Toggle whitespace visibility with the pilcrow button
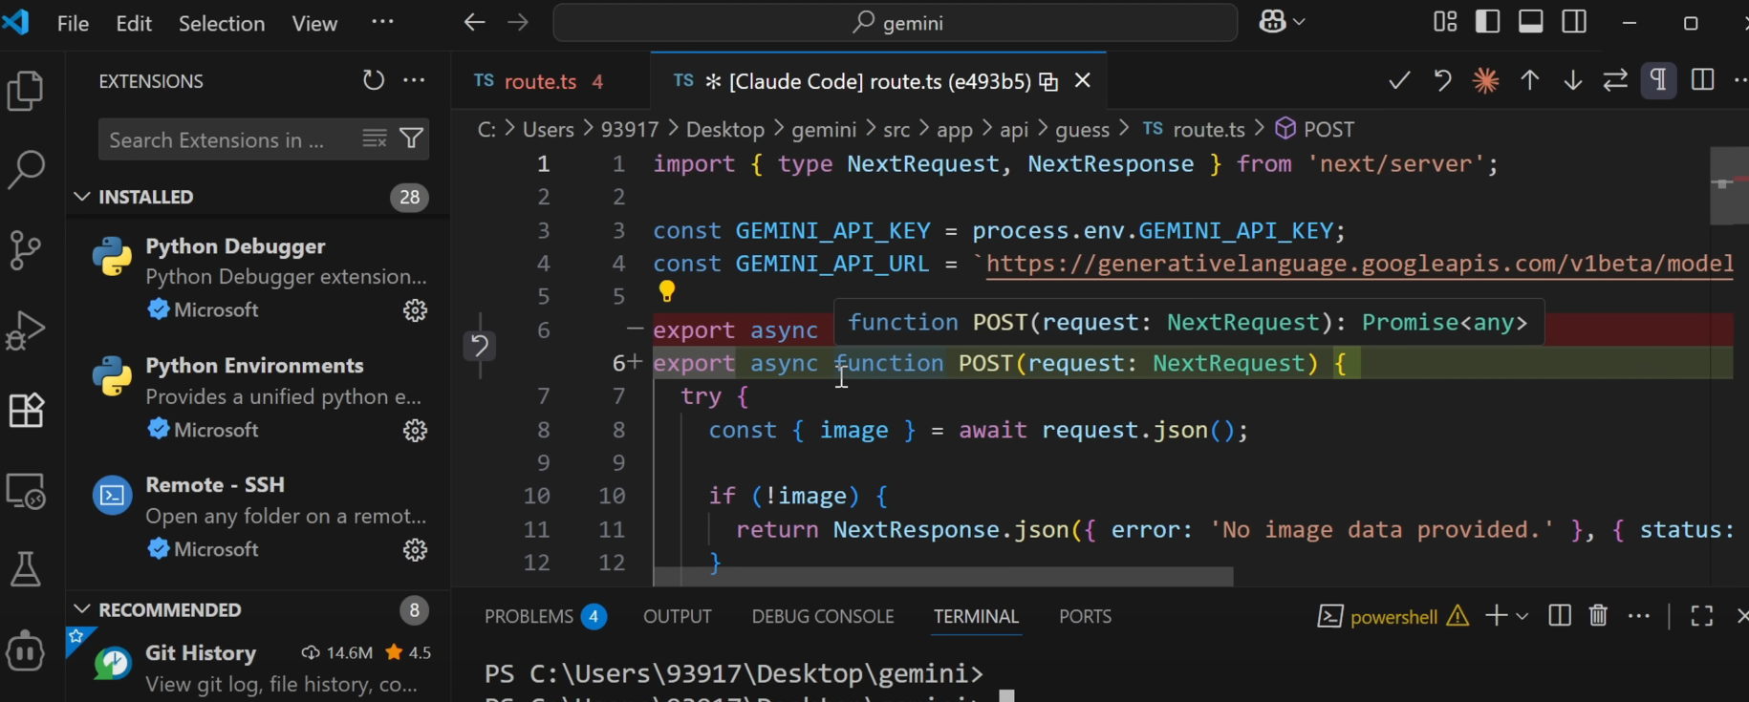The height and width of the screenshot is (702, 1749). [x=1658, y=81]
